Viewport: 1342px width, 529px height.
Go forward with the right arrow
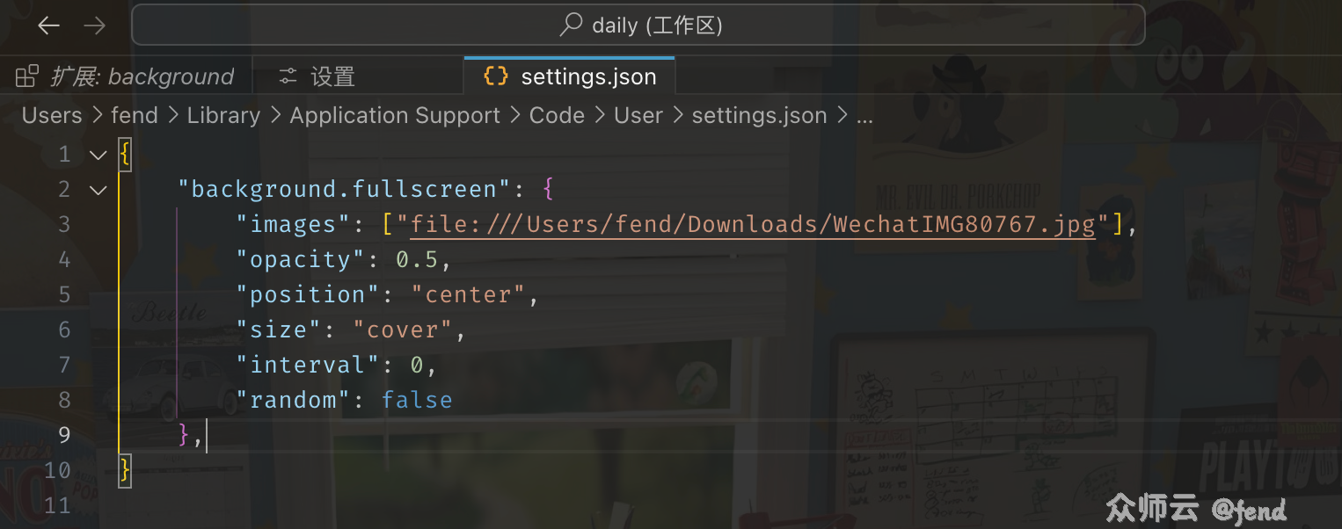click(x=94, y=25)
